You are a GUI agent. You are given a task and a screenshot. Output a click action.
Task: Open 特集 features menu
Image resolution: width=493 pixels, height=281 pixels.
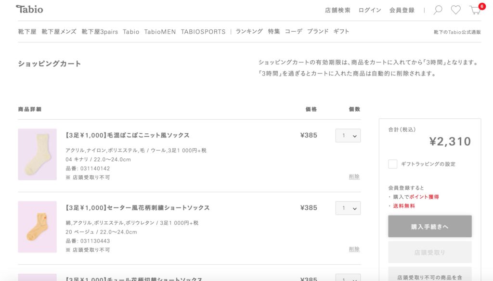tap(274, 31)
